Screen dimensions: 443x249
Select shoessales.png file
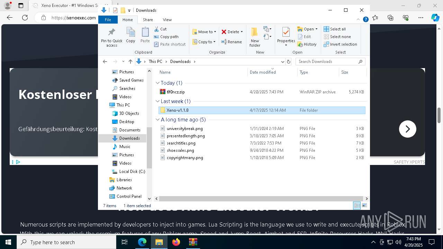pyautogui.click(x=262, y=150)
